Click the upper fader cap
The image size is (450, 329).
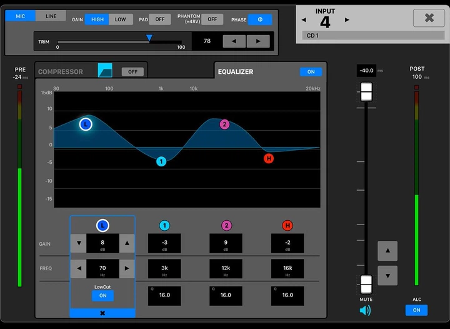pos(366,92)
